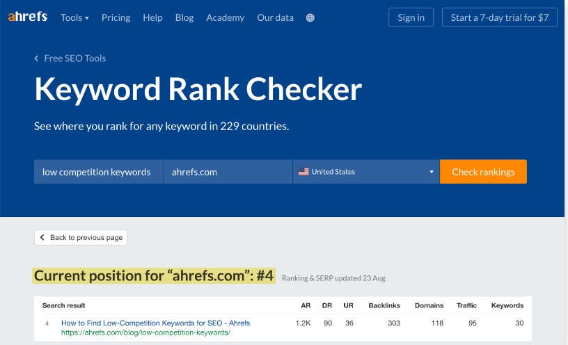This screenshot has width=568, height=345.
Task: Go back to Free SEO Tools
Action: (75, 58)
